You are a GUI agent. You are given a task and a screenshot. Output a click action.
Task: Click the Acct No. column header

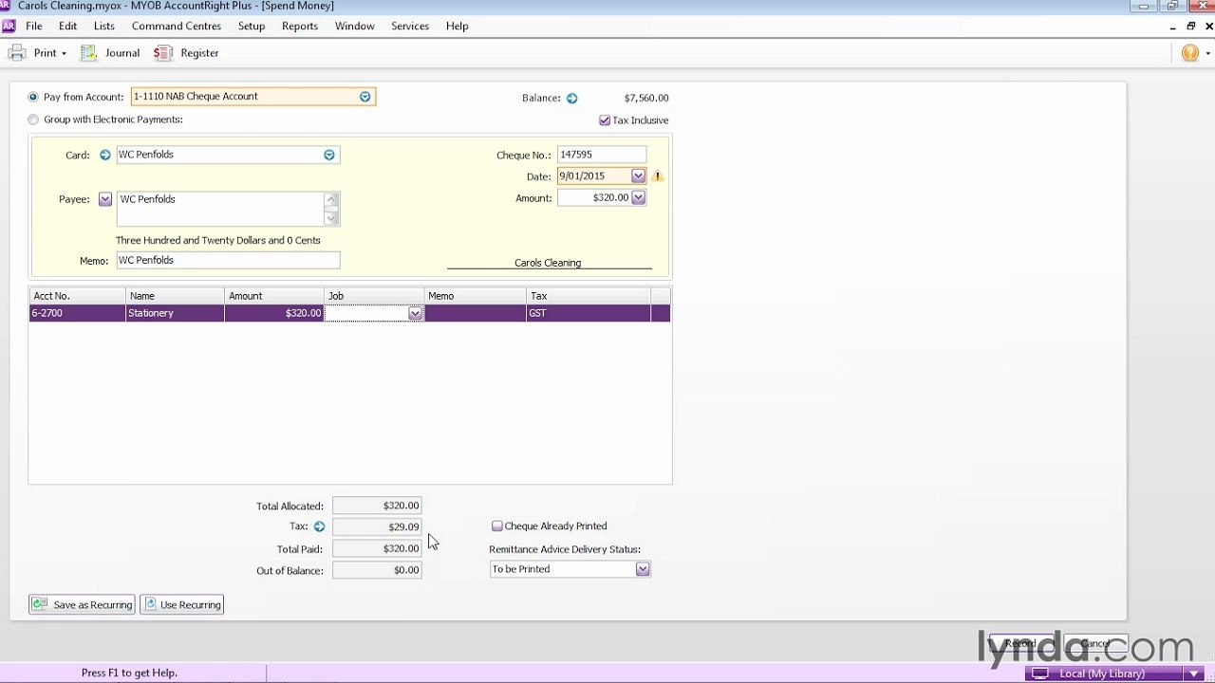(77, 296)
